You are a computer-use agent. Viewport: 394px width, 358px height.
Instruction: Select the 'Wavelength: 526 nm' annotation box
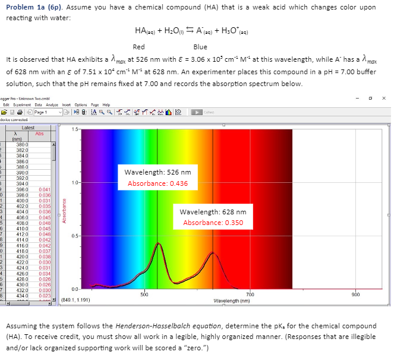pos(158,178)
